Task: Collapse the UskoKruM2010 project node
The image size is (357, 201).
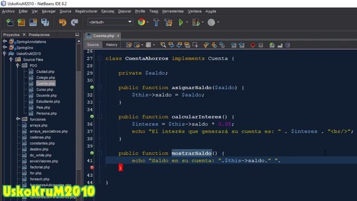Action: coord(4,54)
